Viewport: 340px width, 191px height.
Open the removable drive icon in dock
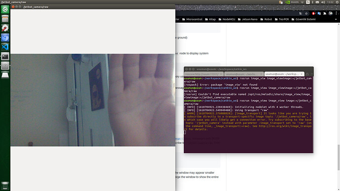[x=5, y=75]
